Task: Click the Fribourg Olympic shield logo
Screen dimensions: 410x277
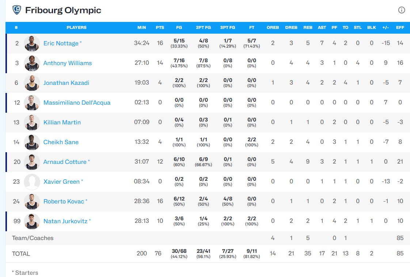Action: point(17,10)
